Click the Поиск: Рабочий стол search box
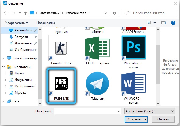The height and width of the screenshot is (126, 180). pyautogui.click(x=149, y=13)
